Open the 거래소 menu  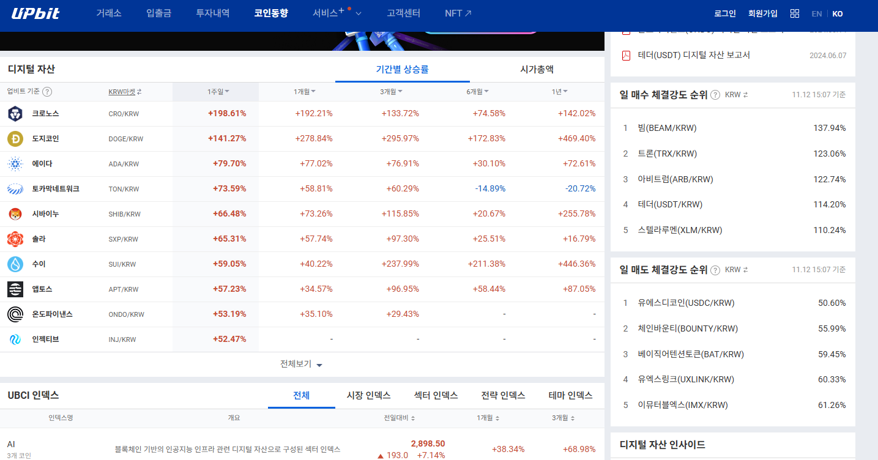point(109,13)
